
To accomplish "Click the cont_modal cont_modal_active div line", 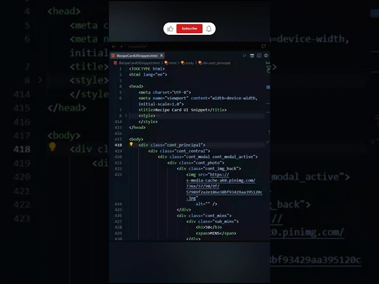I will point(208,157).
